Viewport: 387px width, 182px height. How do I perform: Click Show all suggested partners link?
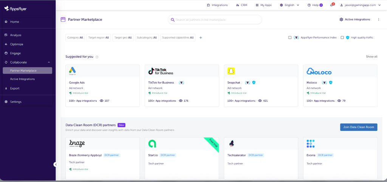(371, 57)
